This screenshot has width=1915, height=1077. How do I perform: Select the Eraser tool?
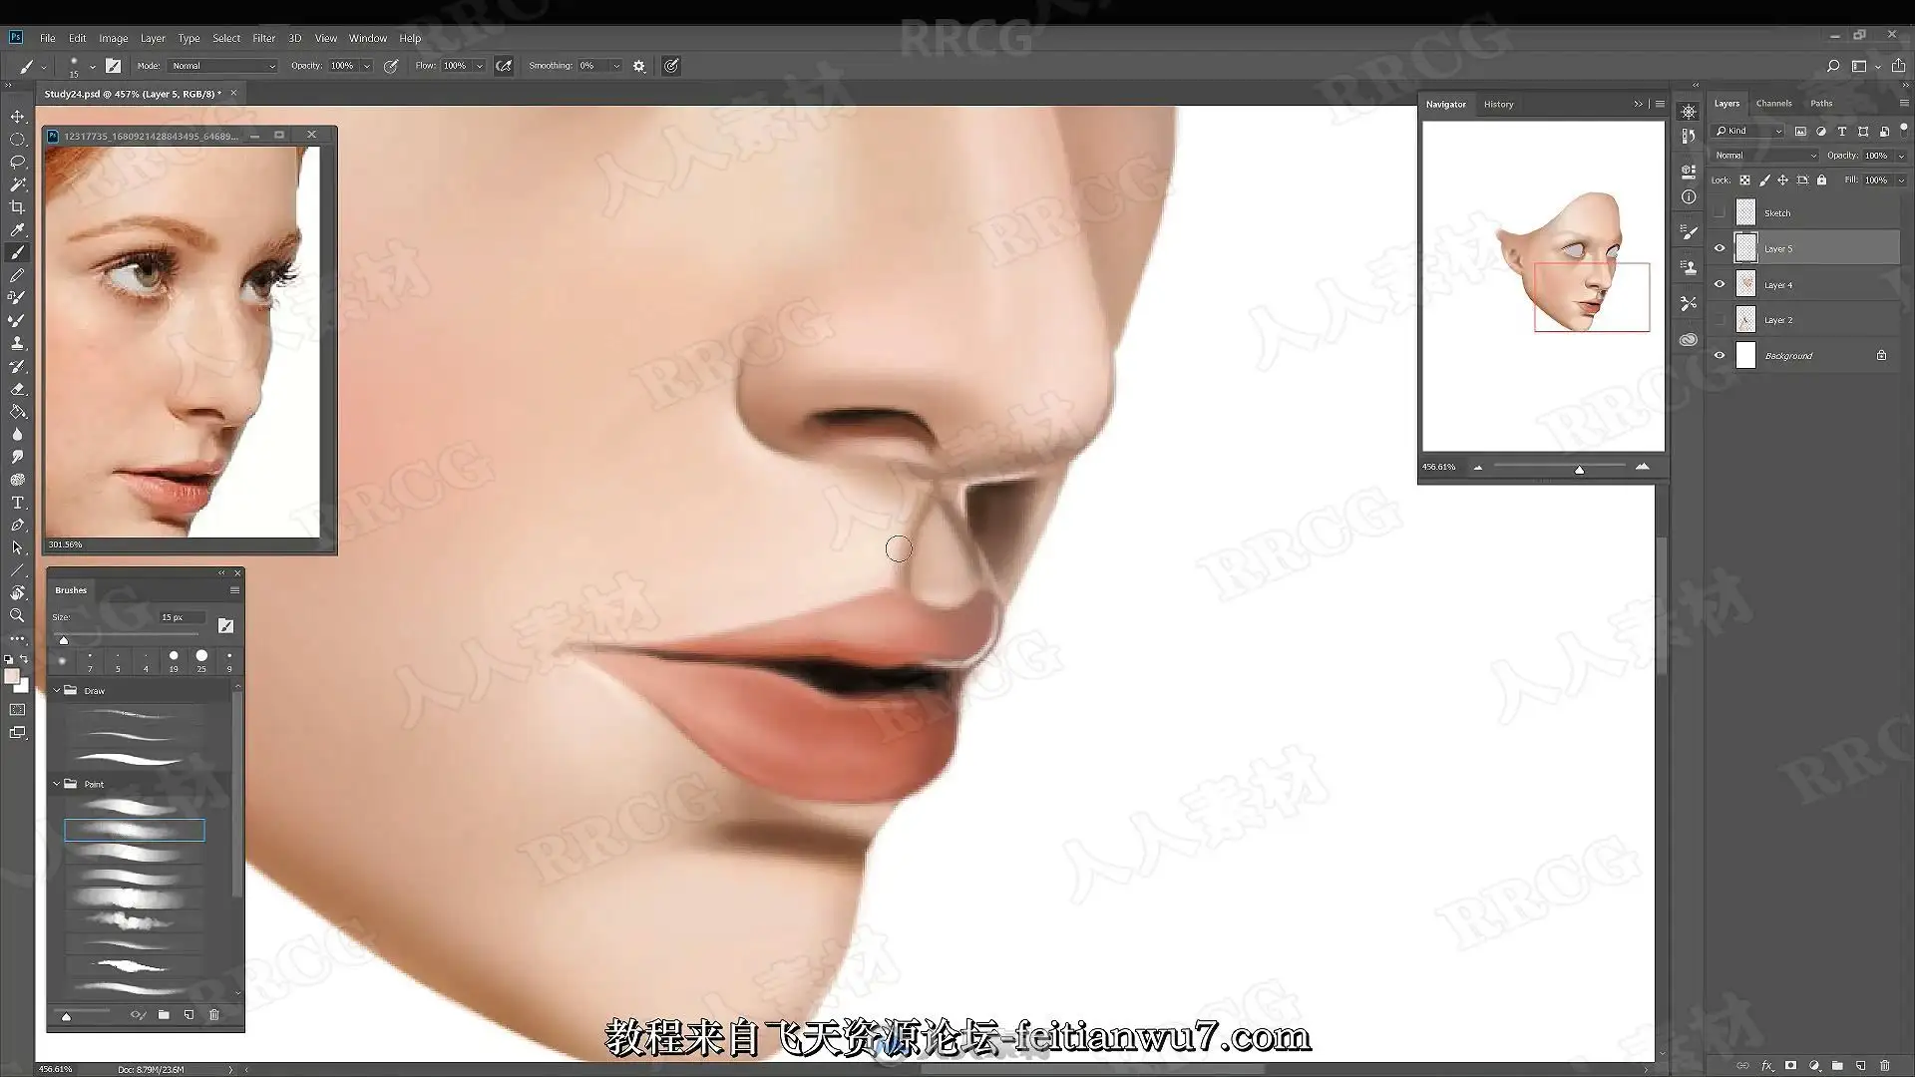17,389
